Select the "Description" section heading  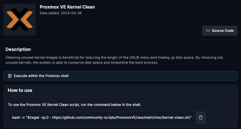[x=18, y=49]
